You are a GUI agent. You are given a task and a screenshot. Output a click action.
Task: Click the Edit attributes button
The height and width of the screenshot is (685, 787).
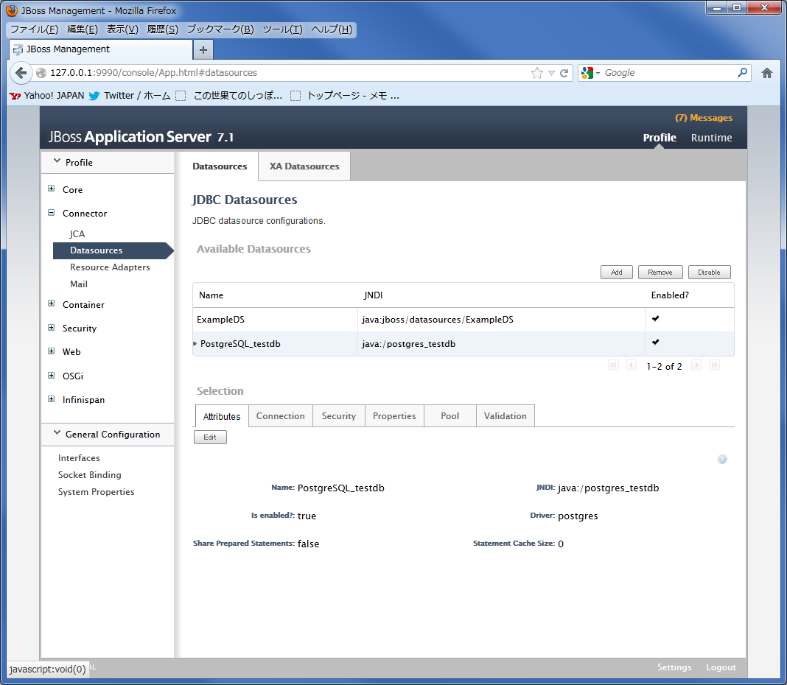210,437
